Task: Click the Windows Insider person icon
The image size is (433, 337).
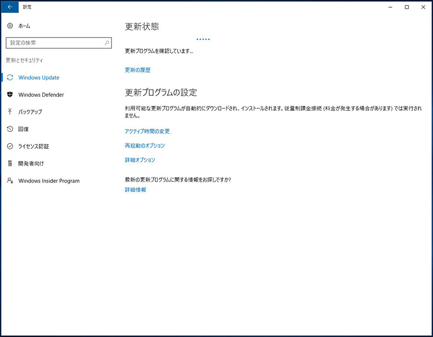Action: [x=10, y=181]
